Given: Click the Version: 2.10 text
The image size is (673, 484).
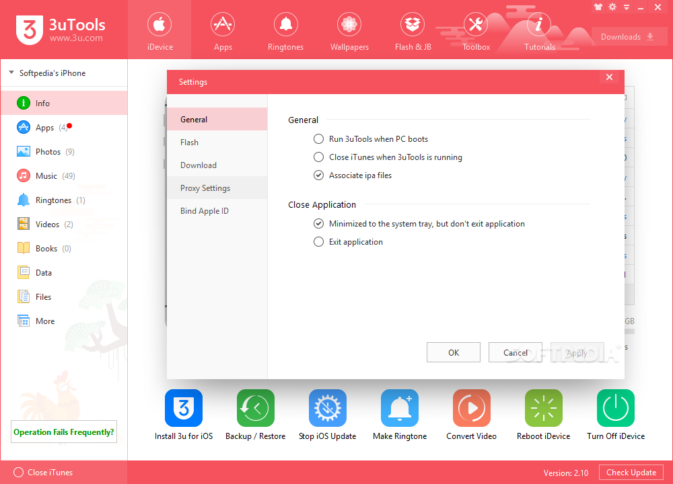Looking at the screenshot, I should 566,473.
